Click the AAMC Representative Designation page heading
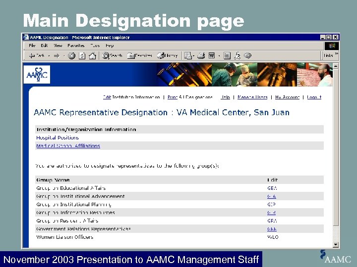The image size is (357, 267). (162, 112)
